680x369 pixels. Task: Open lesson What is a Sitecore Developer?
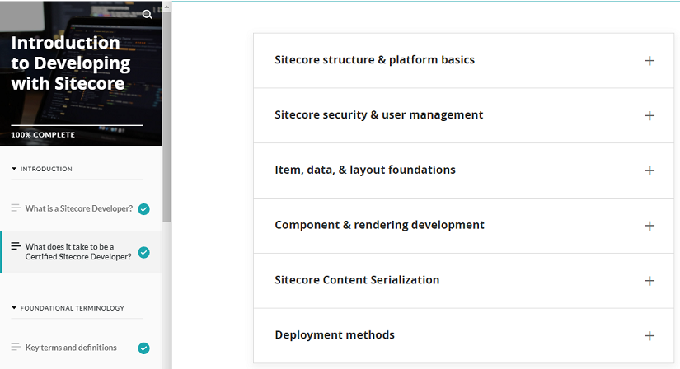(x=79, y=208)
